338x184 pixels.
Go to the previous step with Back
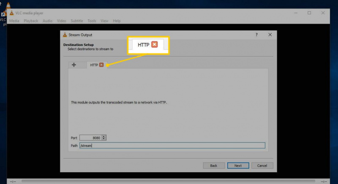pos(214,165)
